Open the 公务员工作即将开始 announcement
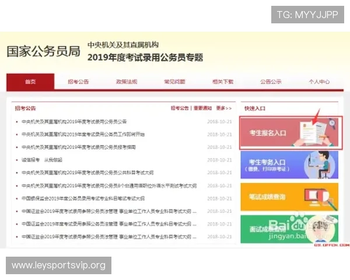The height and width of the screenshot is (280, 350). pyautogui.click(x=83, y=134)
